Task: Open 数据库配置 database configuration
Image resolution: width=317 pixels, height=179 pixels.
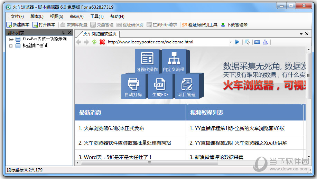Action: tap(74, 25)
